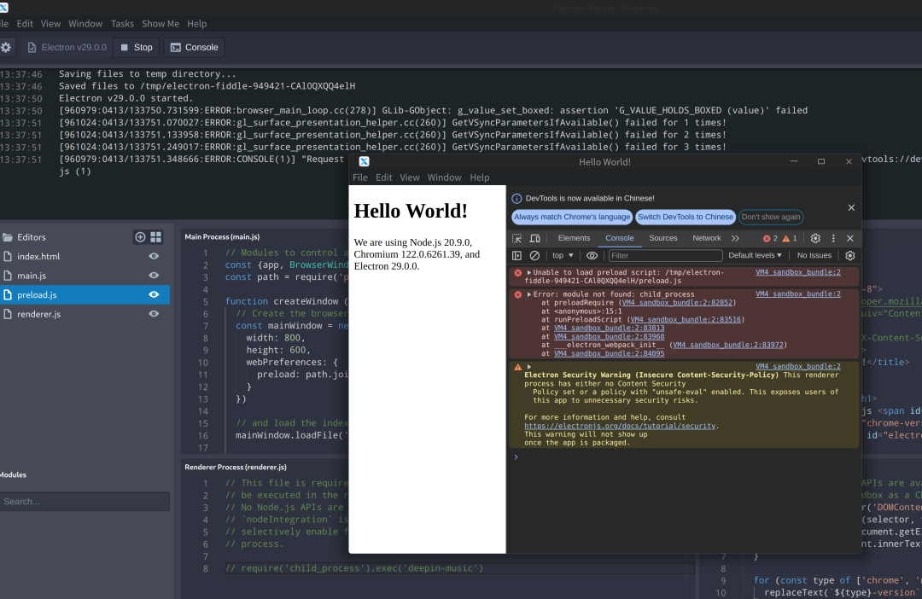
Task: Switch to the Elements tab
Action: pos(574,238)
